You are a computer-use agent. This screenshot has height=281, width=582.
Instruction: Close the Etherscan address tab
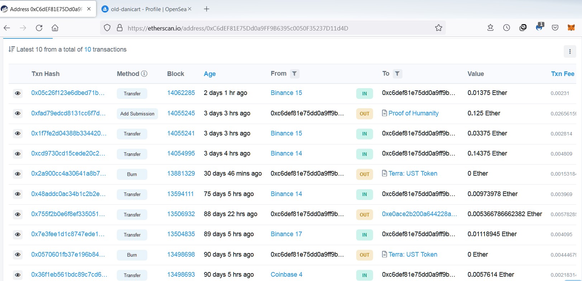click(89, 9)
